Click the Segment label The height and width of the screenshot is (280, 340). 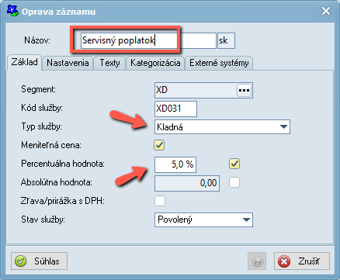pyautogui.click(x=38, y=89)
